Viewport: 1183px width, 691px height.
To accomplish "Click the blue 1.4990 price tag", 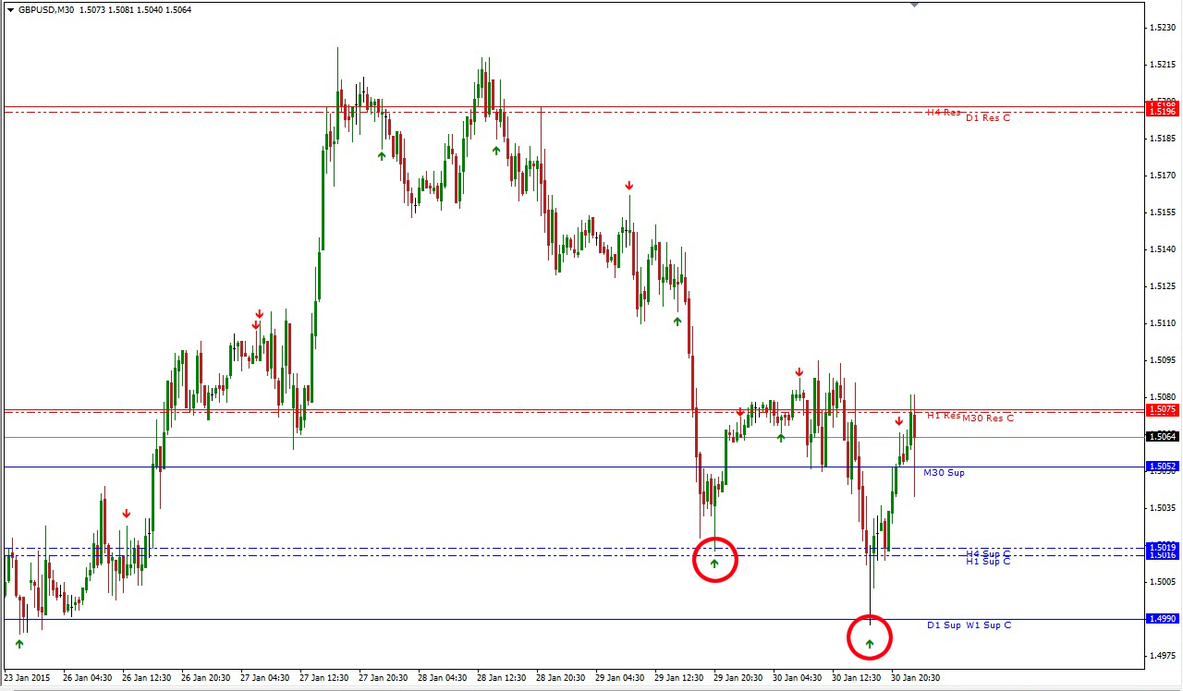I will [x=1161, y=619].
